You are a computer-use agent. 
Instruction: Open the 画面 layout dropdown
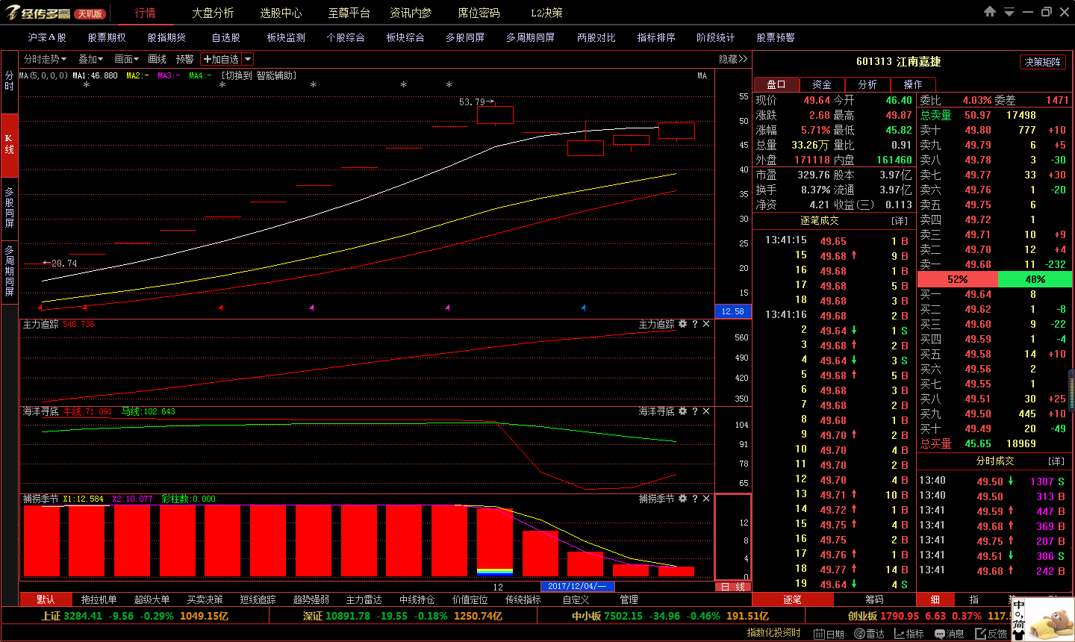(x=126, y=59)
